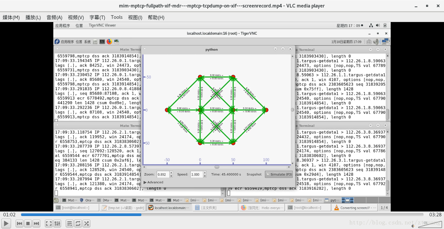This screenshot has height=229, width=444.
Task: Click the calculator icon in the VNC panel
Action: pos(95,42)
